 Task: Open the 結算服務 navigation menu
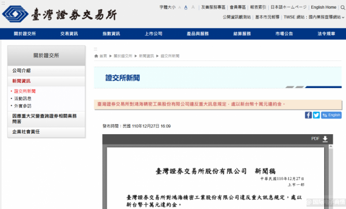click(x=242, y=34)
